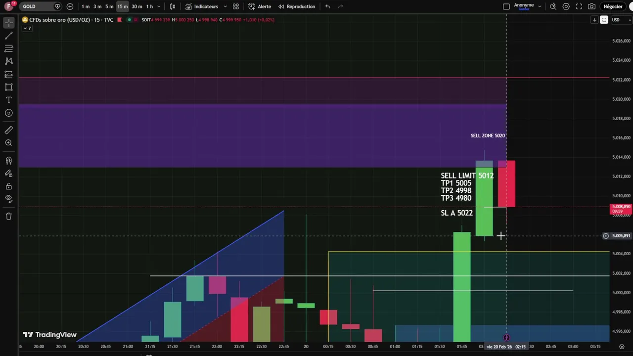Open the Indicateurs panel

(202, 6)
